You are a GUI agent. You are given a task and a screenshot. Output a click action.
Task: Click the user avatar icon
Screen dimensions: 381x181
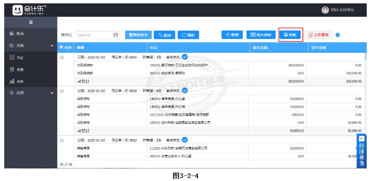(x=325, y=10)
